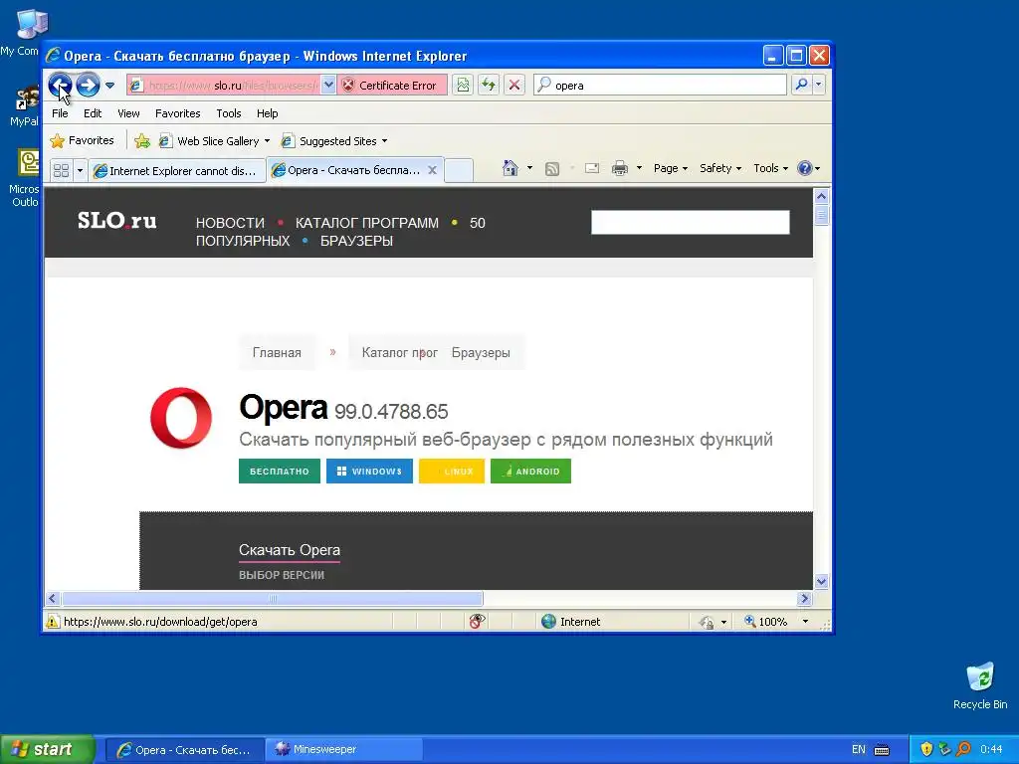Go forward with the Forward arrow button
The height and width of the screenshot is (764, 1019).
(x=88, y=86)
